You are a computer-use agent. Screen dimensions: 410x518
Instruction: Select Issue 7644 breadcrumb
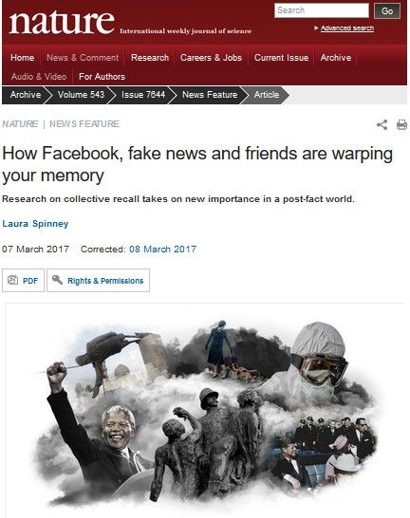[x=143, y=95]
